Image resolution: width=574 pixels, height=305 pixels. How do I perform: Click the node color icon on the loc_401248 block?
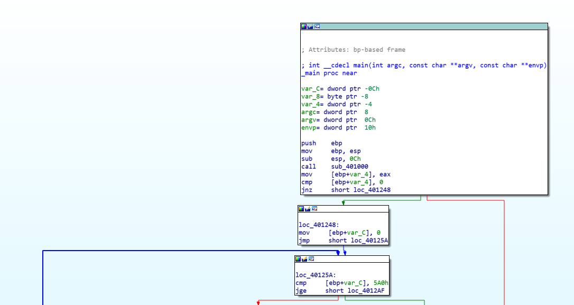coord(301,209)
